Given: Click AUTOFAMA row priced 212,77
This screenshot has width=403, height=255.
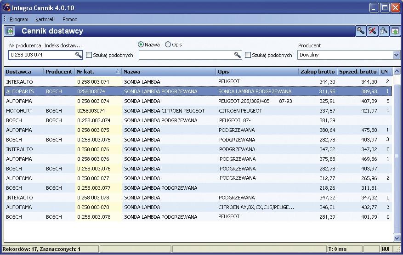Looking at the screenshot, I should click(x=198, y=178).
